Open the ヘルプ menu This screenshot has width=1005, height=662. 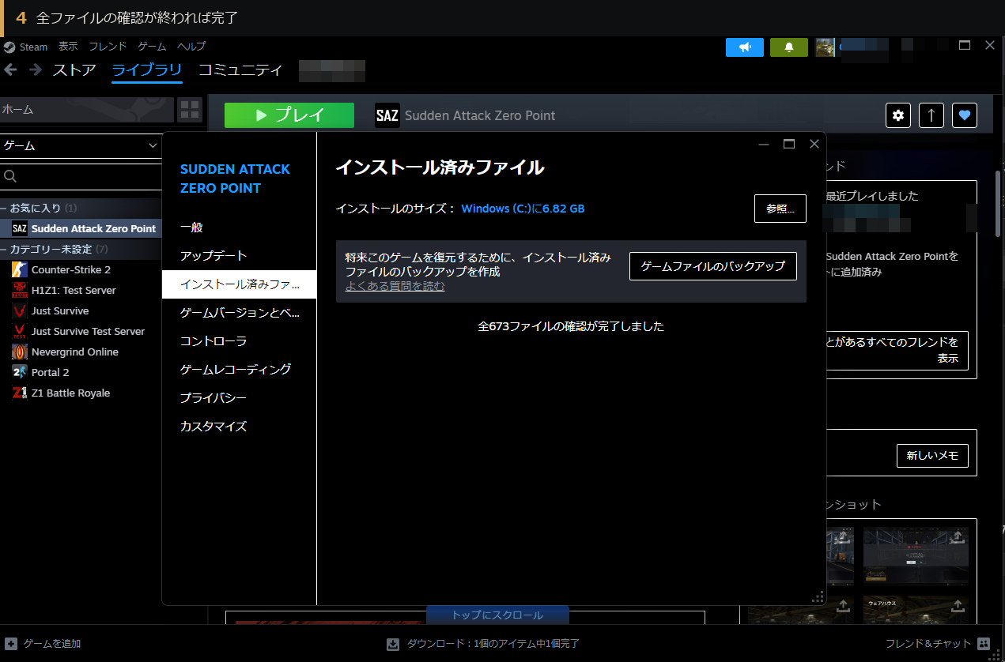[x=191, y=47]
